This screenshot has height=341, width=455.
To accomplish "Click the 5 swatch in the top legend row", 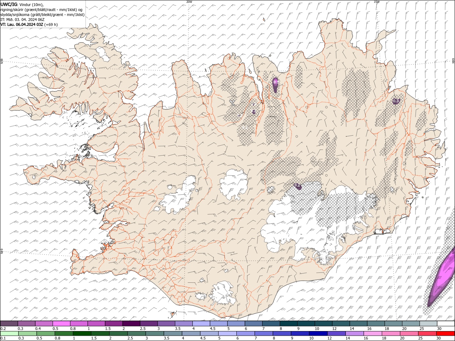I will (236, 324).
